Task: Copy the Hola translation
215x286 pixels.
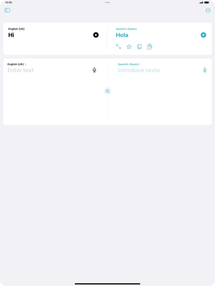Action: click(149, 47)
